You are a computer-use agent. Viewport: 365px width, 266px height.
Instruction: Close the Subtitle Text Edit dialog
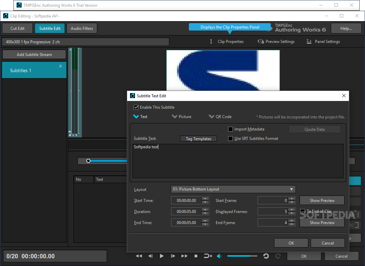point(344,96)
